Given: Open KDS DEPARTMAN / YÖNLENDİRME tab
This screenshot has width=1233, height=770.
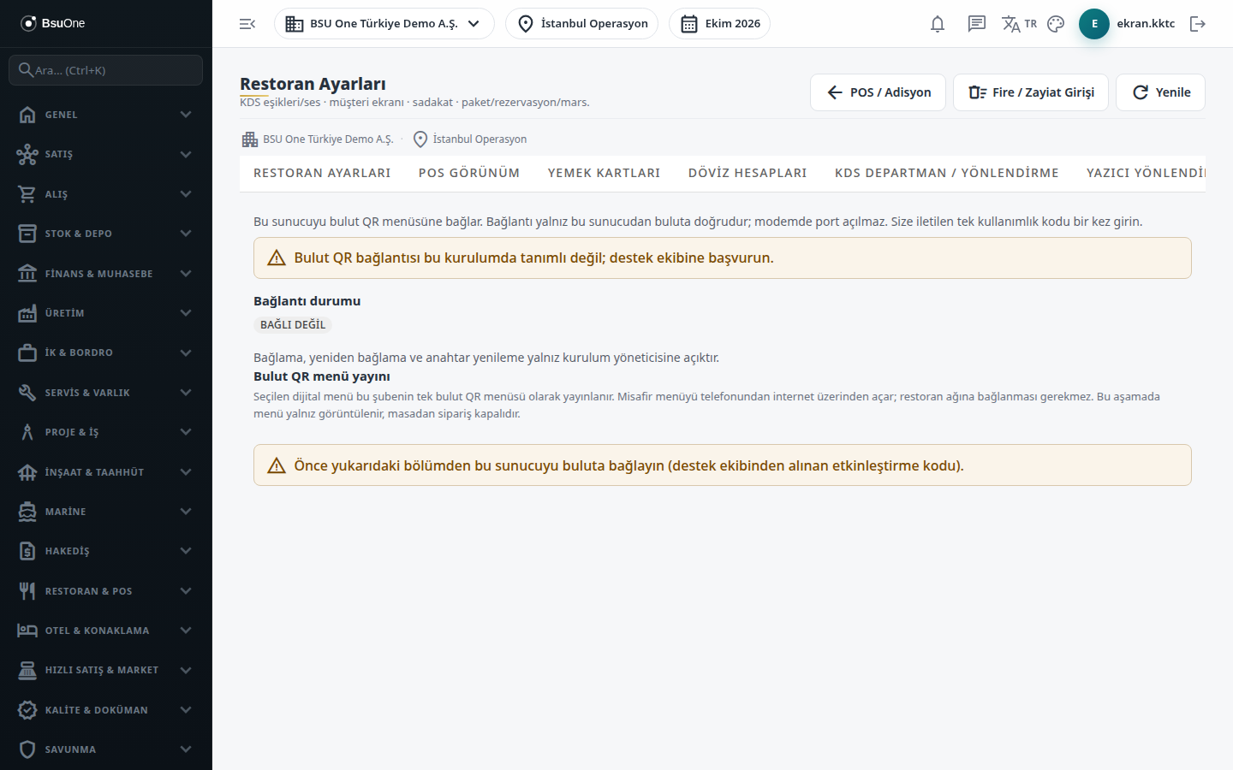Looking at the screenshot, I should pos(947,173).
